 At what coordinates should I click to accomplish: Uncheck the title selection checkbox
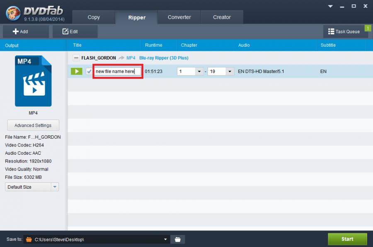89,71
